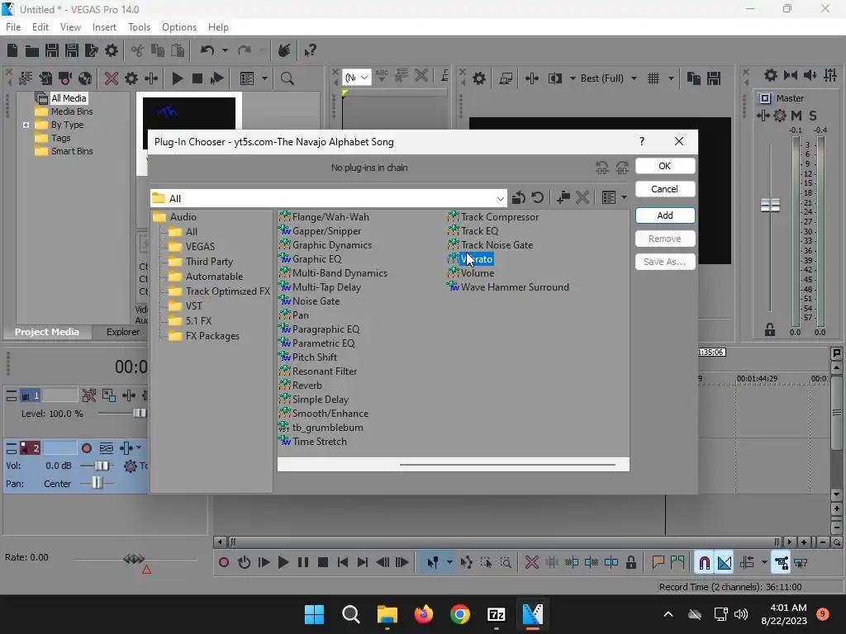Move up one folder level in Plug-In Chooser
Screen dimensions: 846x634
(519, 198)
